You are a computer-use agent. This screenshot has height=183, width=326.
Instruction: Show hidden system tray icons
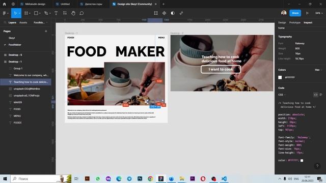coord(280,178)
